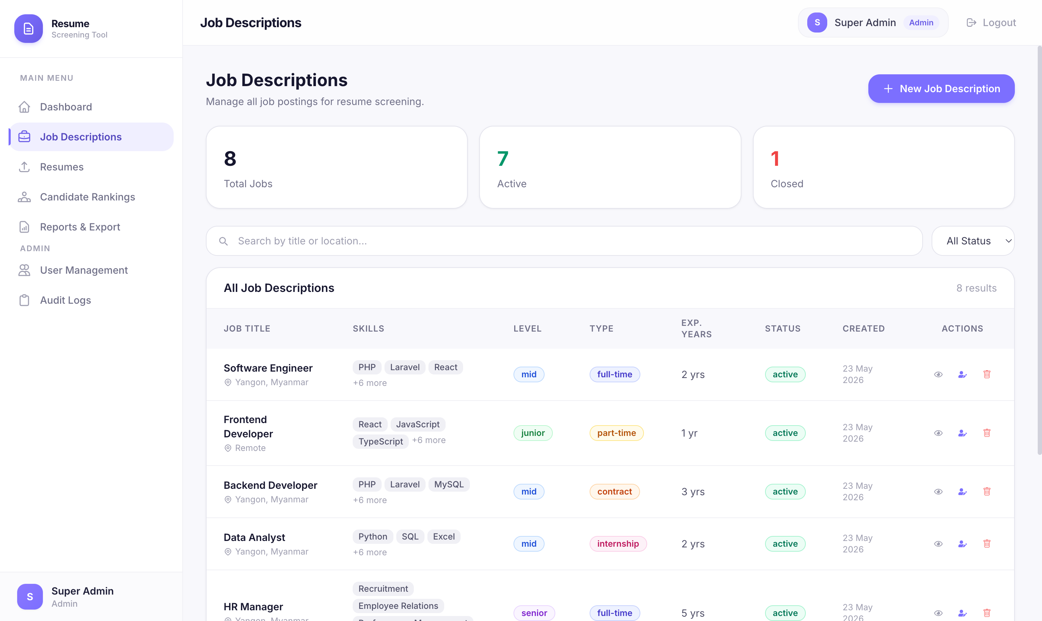The width and height of the screenshot is (1042, 621).
Task: Click the candidates icon for Backend Developer
Action: (x=962, y=491)
